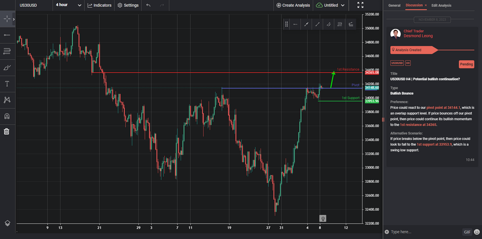
Task: Click the November 8, 2023 date separator
Action: 432,19
